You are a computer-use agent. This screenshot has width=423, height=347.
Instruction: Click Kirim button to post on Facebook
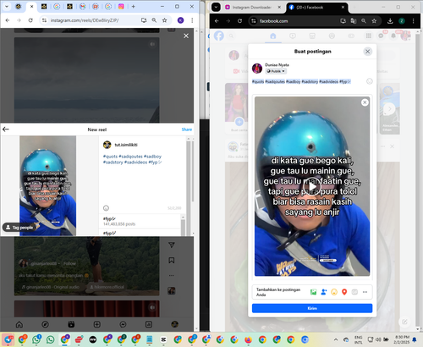312,308
